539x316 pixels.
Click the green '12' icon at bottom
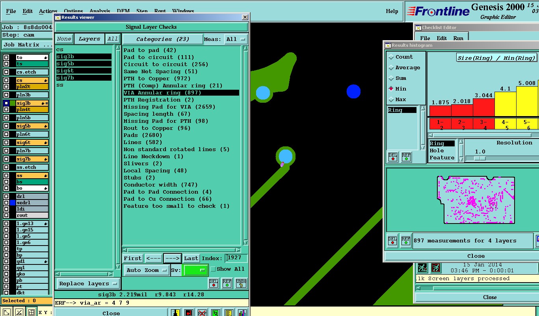[x=216, y=313]
